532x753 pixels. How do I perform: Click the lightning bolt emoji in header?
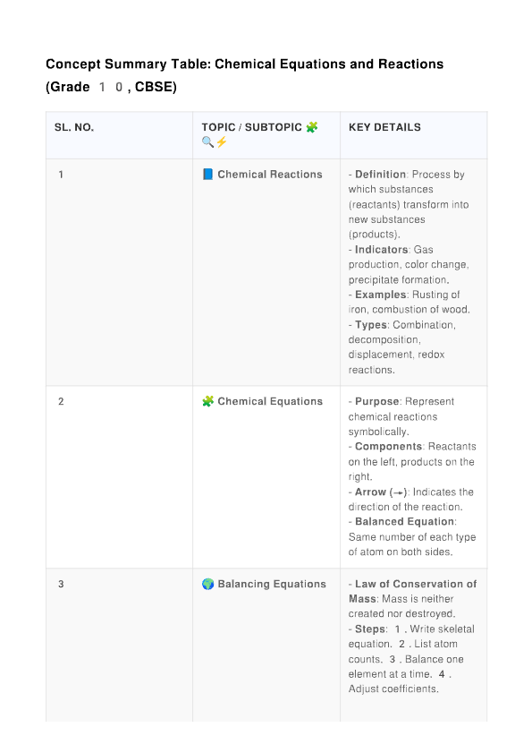coord(221,142)
